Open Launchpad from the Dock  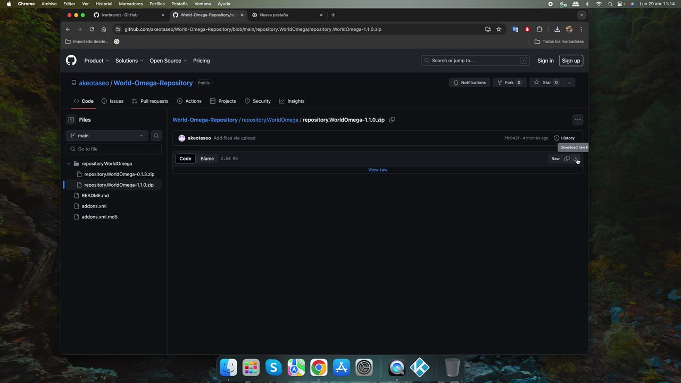coord(251,368)
